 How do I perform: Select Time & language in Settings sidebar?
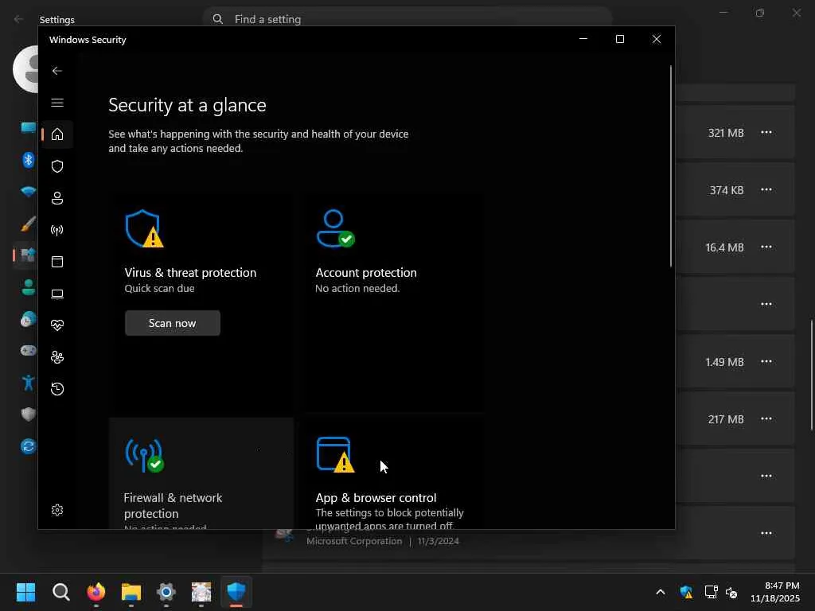click(28, 319)
